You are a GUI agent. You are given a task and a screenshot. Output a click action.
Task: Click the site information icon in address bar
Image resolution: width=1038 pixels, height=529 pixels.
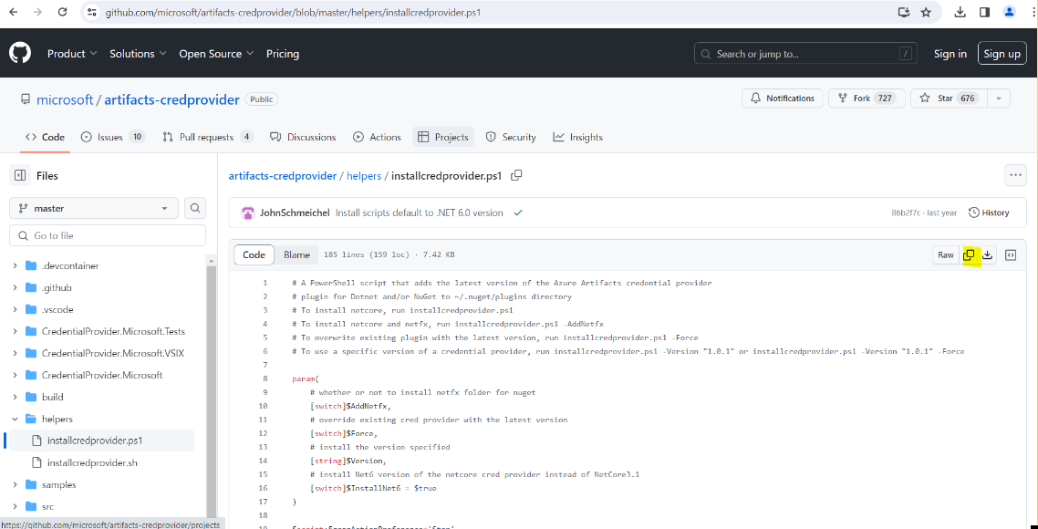tap(92, 12)
